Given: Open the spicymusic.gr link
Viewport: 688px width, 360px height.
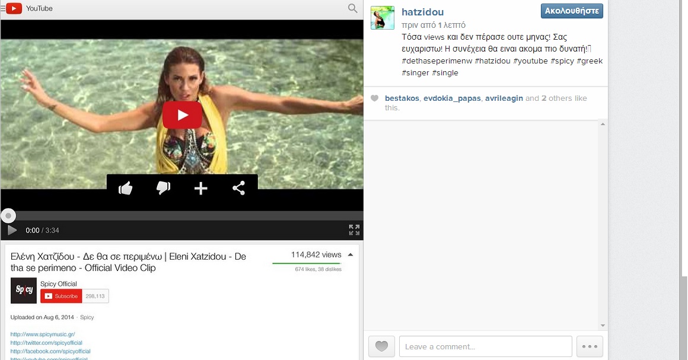Looking at the screenshot, I should [43, 334].
